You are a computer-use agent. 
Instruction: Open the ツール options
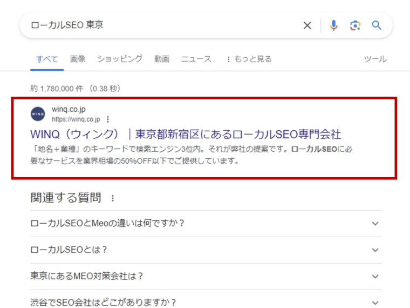click(x=375, y=59)
